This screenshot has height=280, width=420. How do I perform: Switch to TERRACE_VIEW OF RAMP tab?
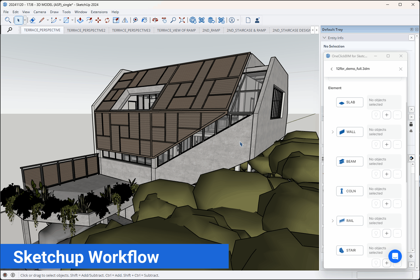point(176,30)
